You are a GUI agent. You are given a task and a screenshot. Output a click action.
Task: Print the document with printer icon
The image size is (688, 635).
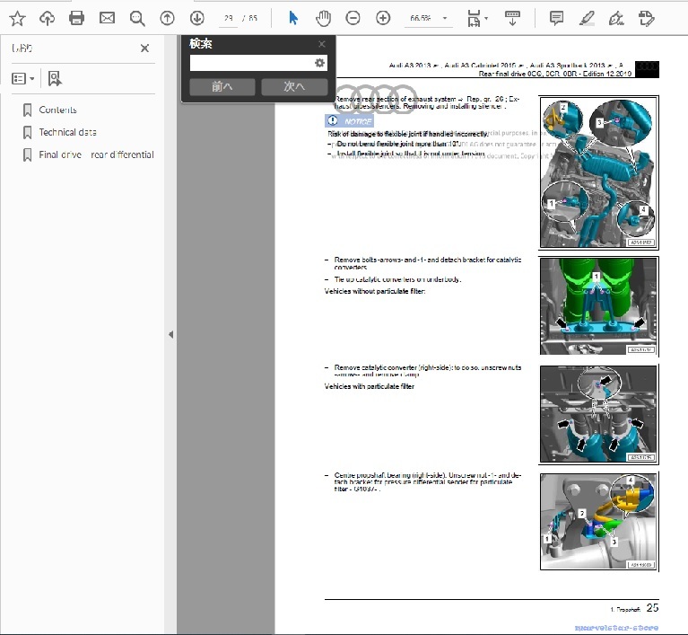click(77, 19)
